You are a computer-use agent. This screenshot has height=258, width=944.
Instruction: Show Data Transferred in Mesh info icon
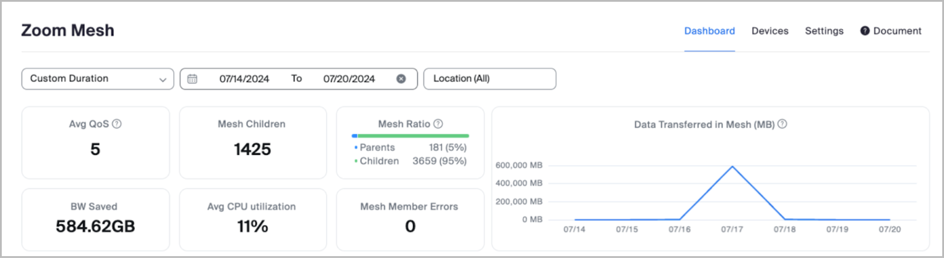click(x=782, y=123)
